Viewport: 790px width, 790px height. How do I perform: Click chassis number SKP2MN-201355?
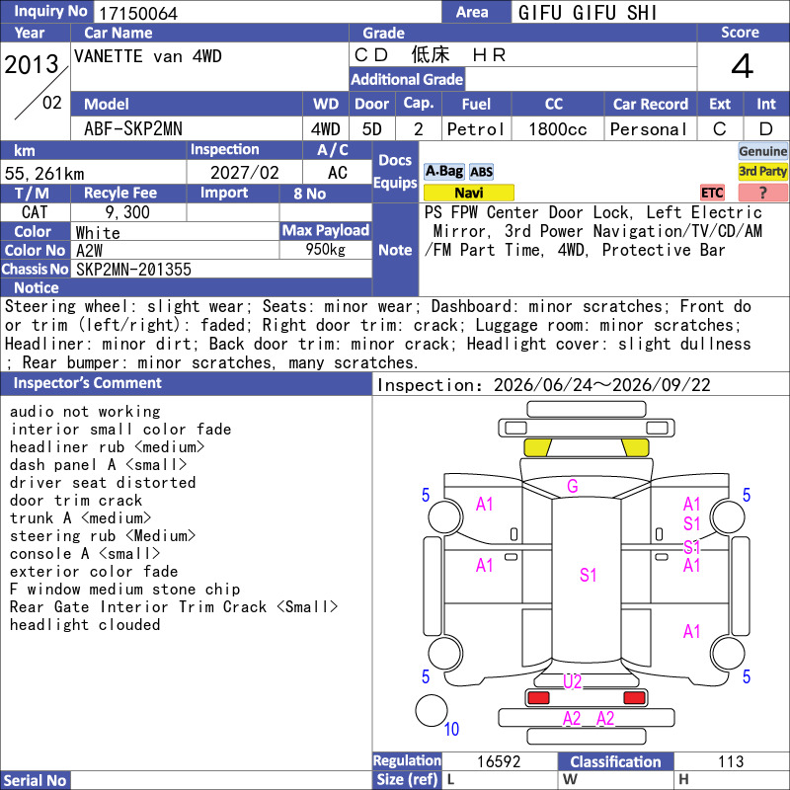pyautogui.click(x=133, y=269)
